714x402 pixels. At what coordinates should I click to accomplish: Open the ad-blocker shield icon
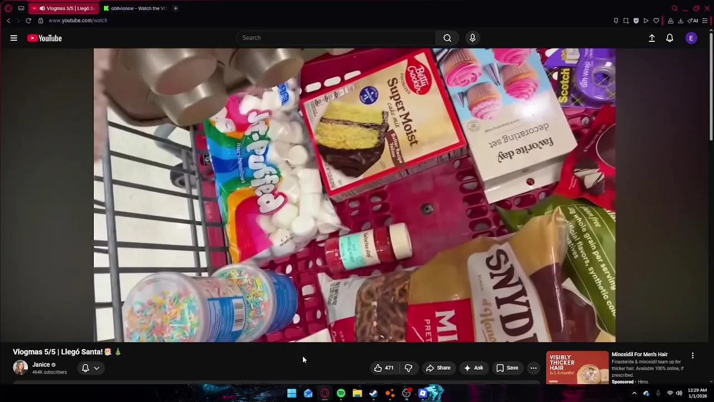point(636,21)
